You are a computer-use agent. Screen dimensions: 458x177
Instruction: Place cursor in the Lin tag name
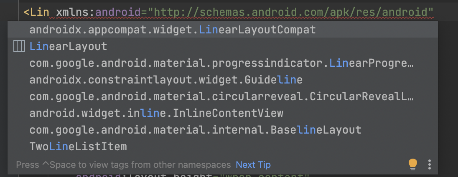40,12
